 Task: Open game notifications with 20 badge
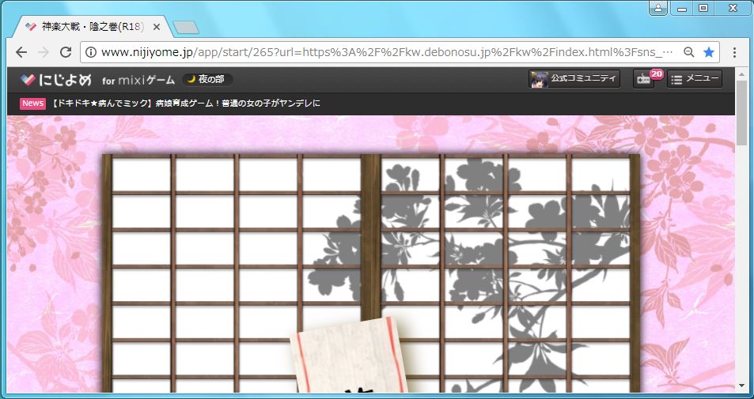643,80
